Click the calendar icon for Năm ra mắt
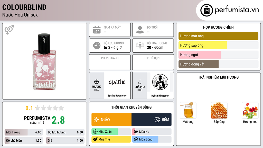The height and width of the screenshot is (148, 263). coord(97,30)
